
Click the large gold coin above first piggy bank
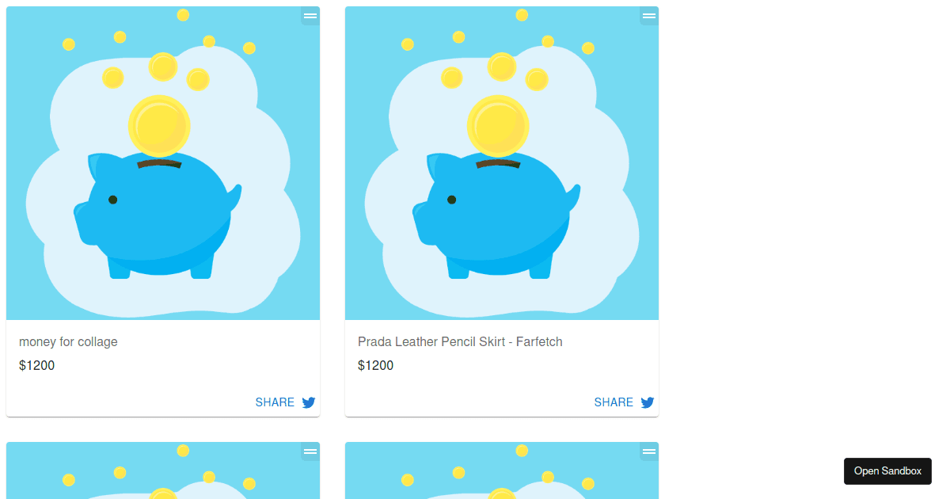click(x=159, y=125)
